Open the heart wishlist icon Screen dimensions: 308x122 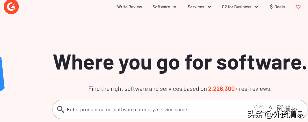click(x=298, y=7)
